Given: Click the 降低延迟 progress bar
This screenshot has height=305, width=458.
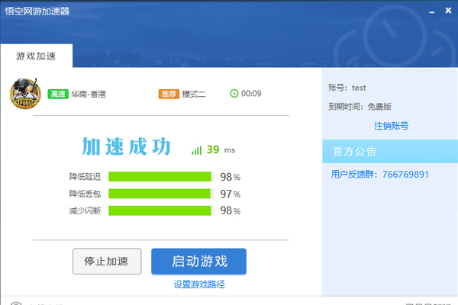Looking at the screenshot, I should (x=160, y=177).
